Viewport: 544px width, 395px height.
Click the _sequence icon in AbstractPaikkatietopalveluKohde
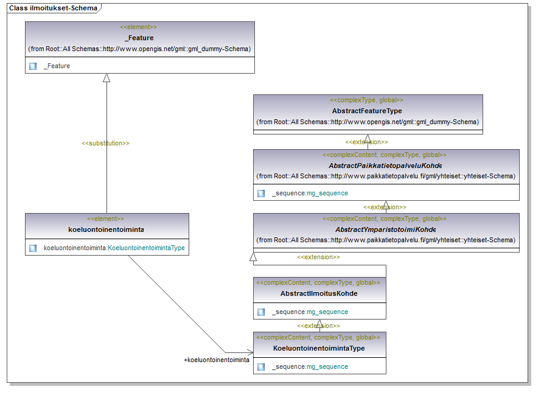tap(261, 194)
